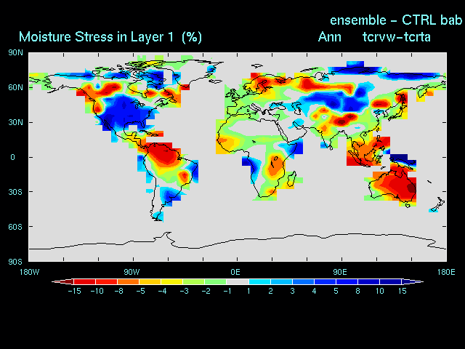
Task: Click the 90W longitude axis label
Action: click(x=132, y=272)
